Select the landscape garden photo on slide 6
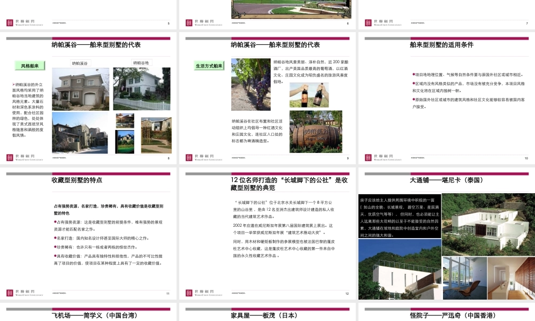535x321 pixels. coord(291,9)
